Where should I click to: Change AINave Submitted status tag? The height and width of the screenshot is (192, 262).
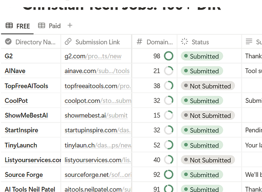point(202,71)
